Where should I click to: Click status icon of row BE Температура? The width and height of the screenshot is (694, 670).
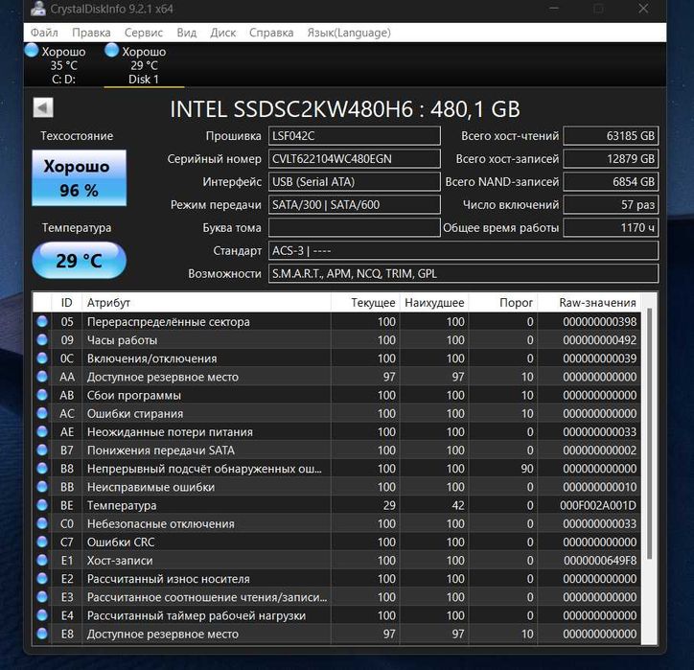(42, 505)
